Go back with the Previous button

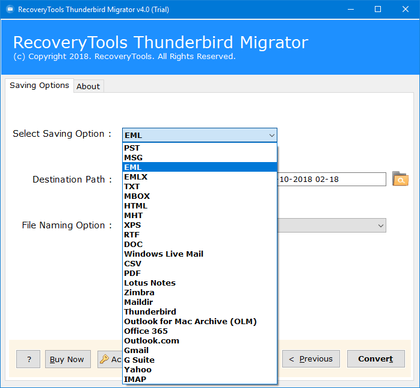coord(311,358)
